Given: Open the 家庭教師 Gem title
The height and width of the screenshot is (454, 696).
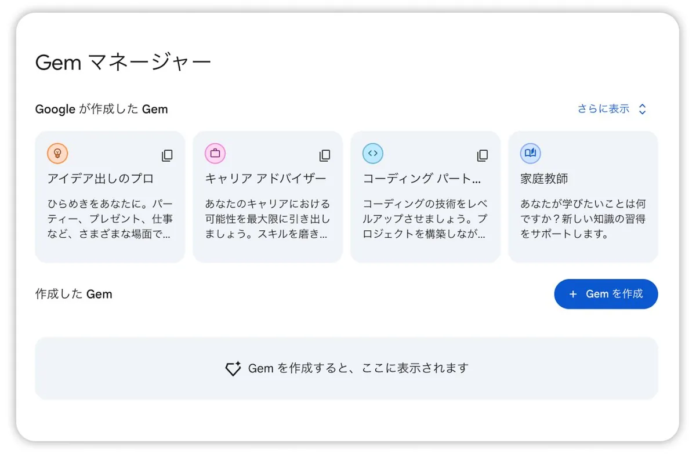Looking at the screenshot, I should [544, 179].
